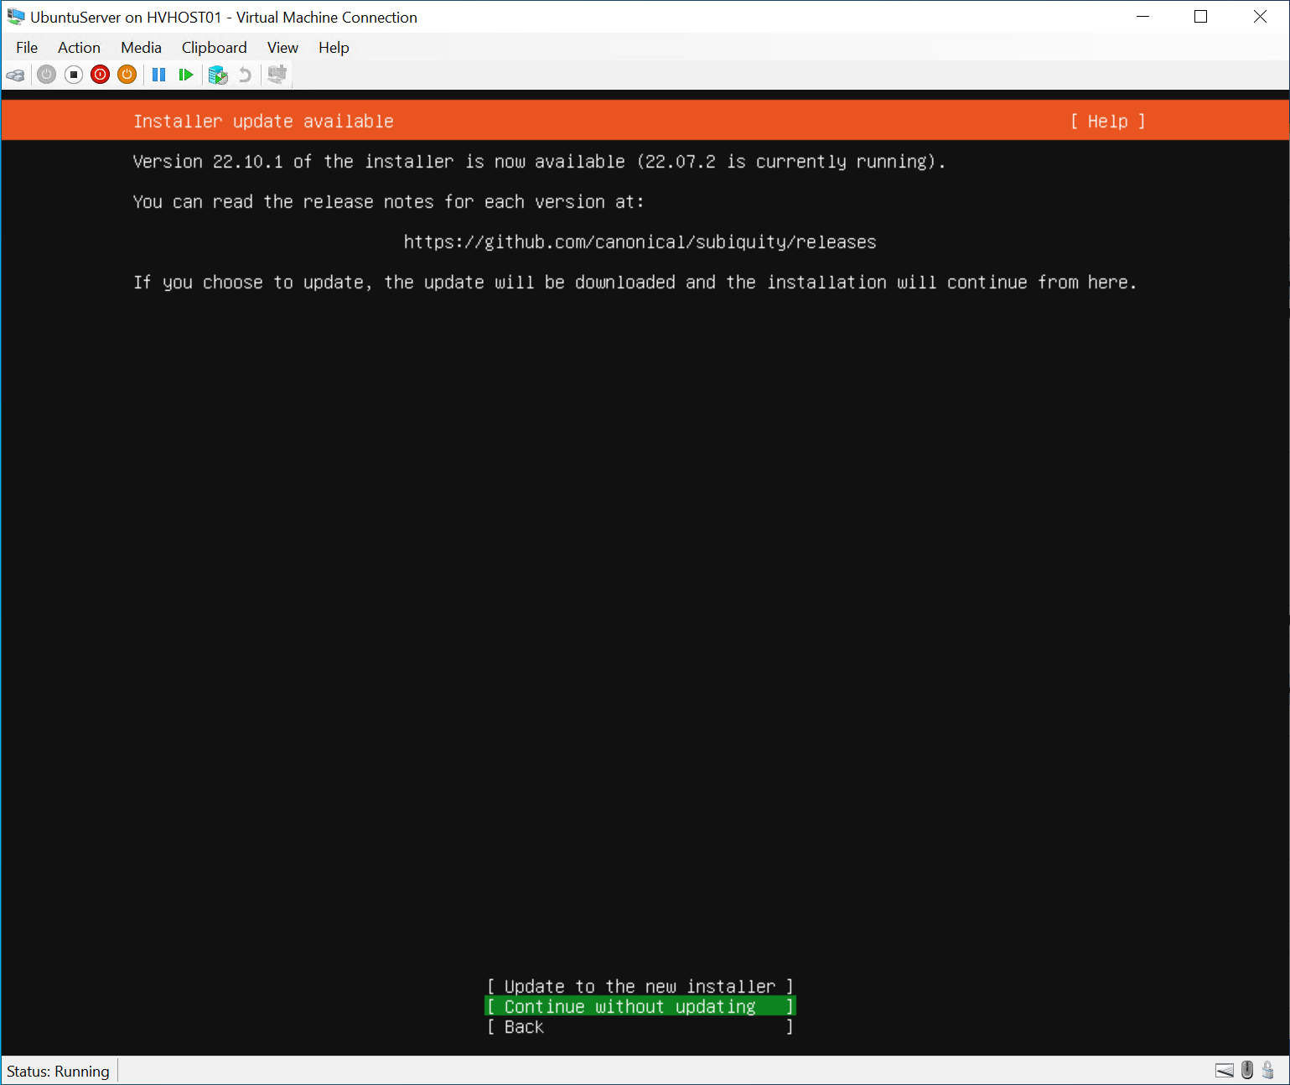Click the 'If you choose to update' paragraph
1290x1085 pixels.
635,283
